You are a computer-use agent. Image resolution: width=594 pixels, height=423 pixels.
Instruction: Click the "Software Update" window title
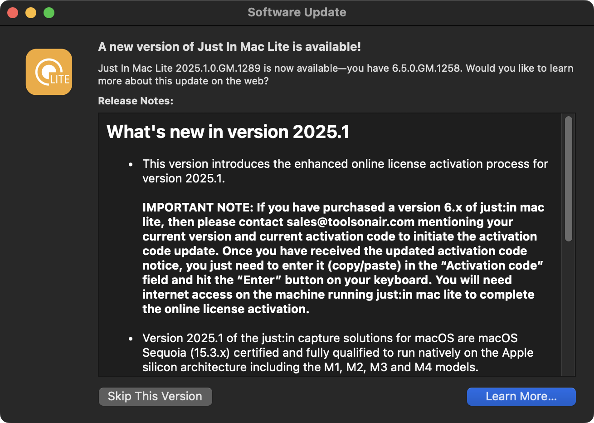pos(297,12)
